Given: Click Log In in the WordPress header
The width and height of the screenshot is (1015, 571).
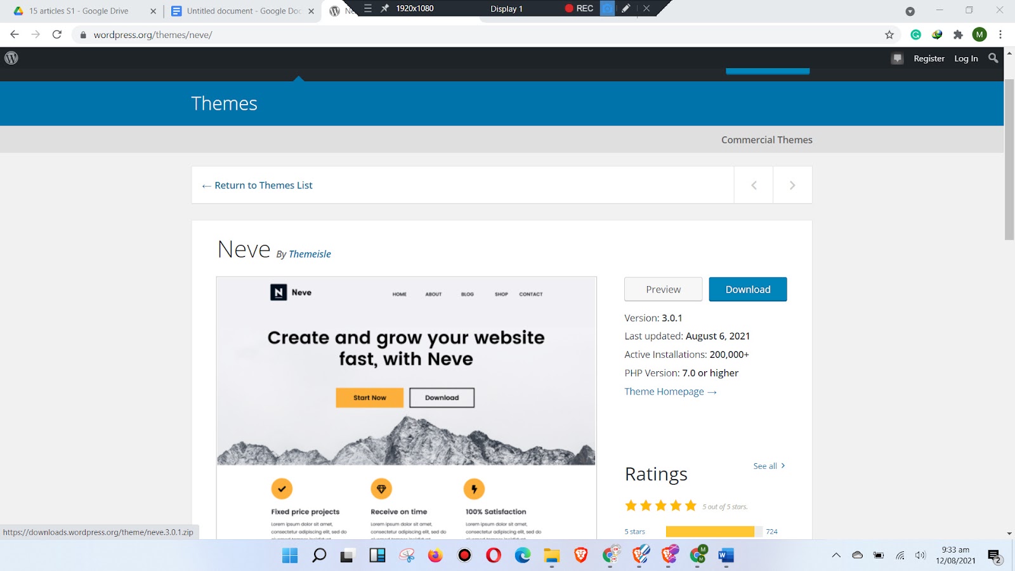Looking at the screenshot, I should coord(966,58).
